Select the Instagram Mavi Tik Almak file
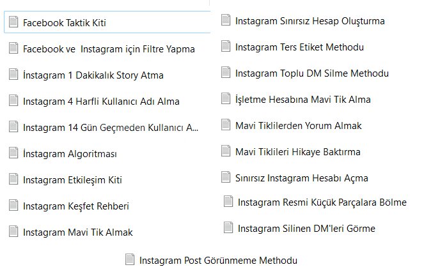 pyautogui.click(x=77, y=232)
